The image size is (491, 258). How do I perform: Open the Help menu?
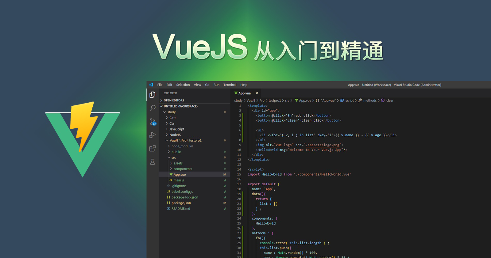(244, 85)
